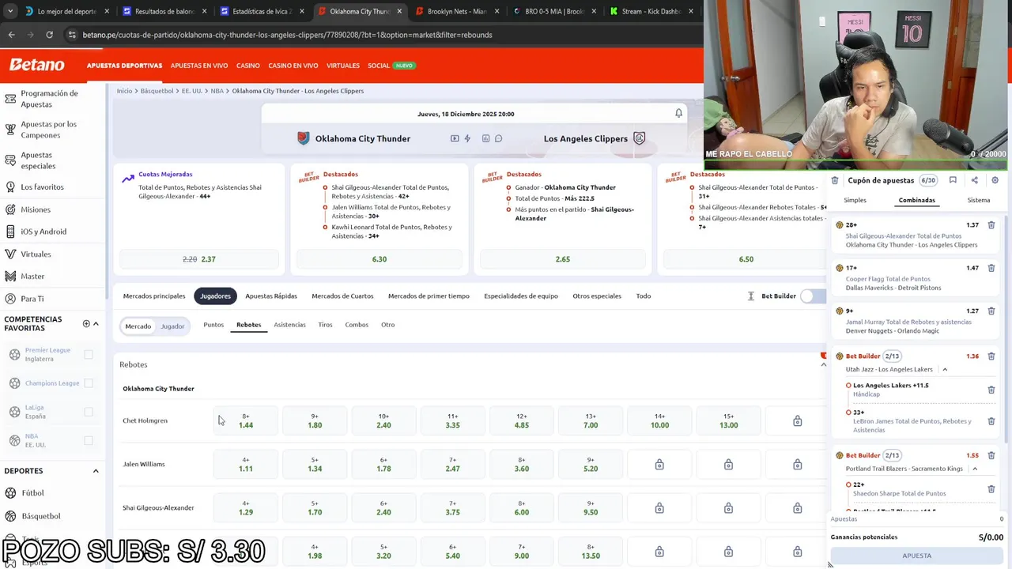The height and width of the screenshot is (569, 1012).
Task: Open the browser tab search dropdown
Action: pos(9,11)
